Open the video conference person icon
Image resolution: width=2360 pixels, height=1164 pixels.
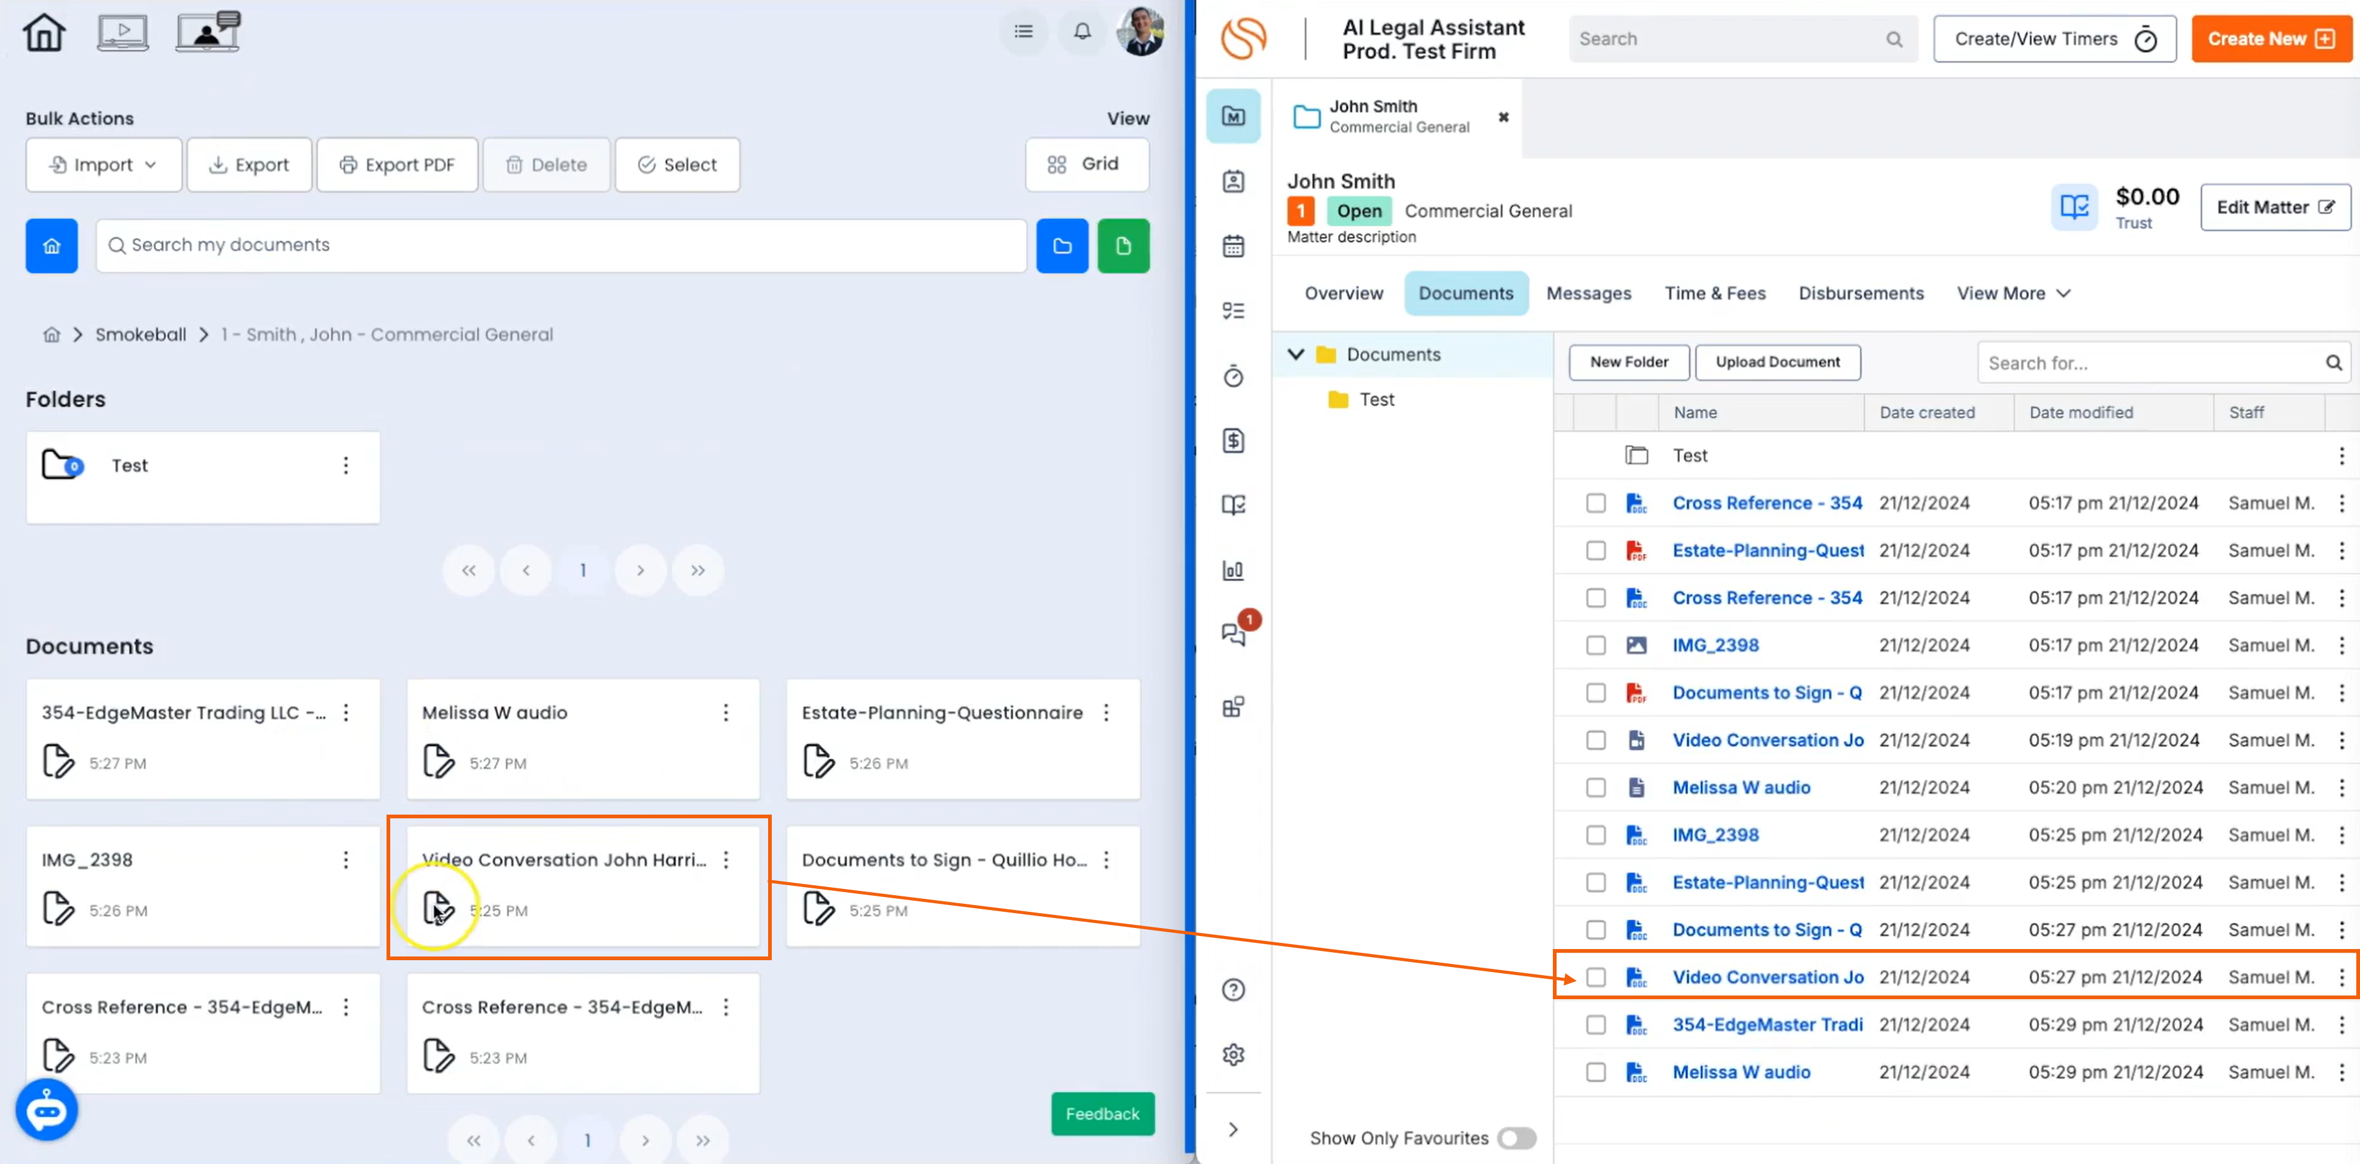[x=208, y=31]
